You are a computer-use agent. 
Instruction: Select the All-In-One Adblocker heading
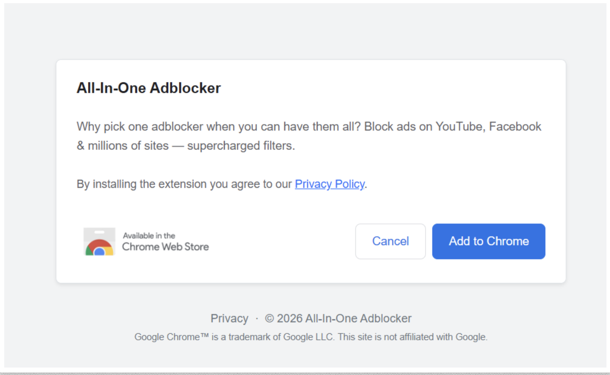point(148,88)
